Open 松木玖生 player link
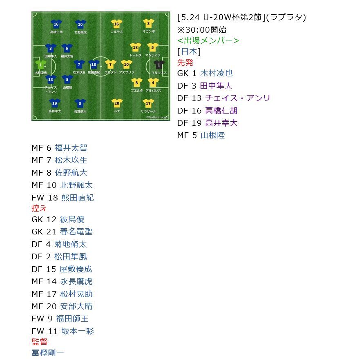Viewport: 337px width, 361px height. 71,160
